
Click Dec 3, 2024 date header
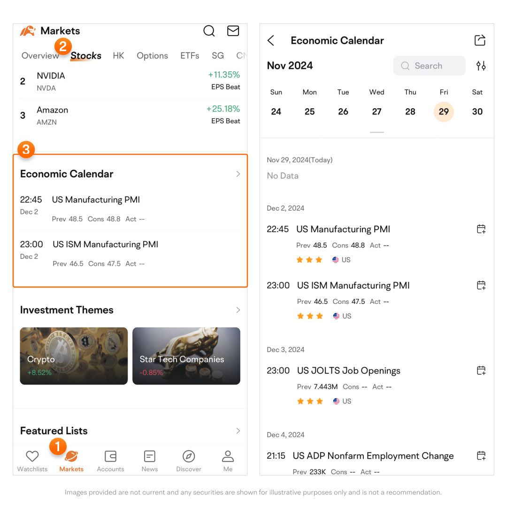pos(285,349)
